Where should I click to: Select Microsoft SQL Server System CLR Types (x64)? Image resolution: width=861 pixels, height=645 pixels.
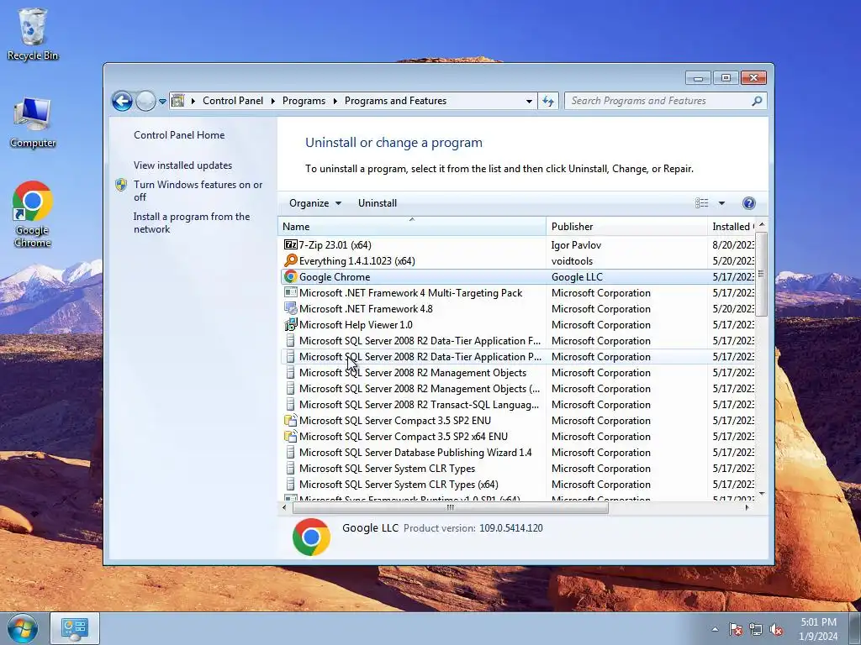coord(517,485)
